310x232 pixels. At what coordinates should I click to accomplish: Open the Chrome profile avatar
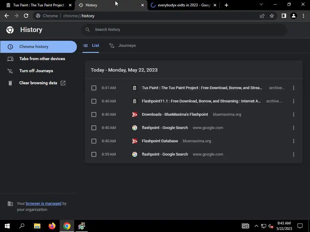(x=294, y=16)
